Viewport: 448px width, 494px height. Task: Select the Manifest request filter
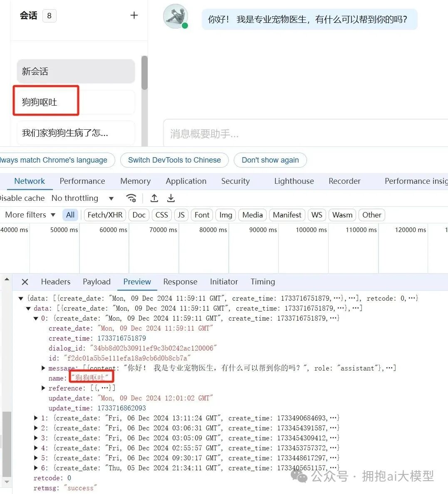click(287, 215)
